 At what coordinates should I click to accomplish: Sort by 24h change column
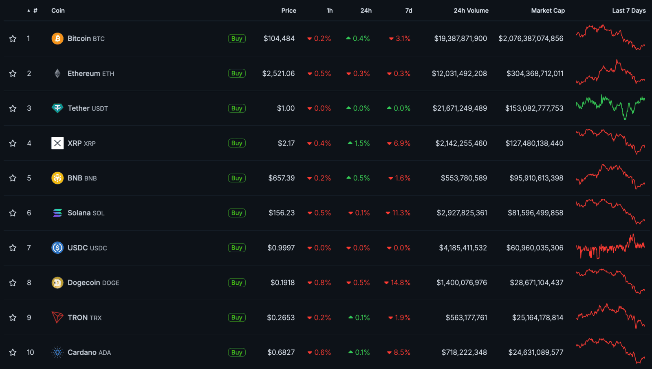click(366, 11)
